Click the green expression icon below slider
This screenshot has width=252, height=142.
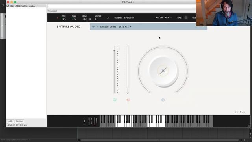coord(115,100)
